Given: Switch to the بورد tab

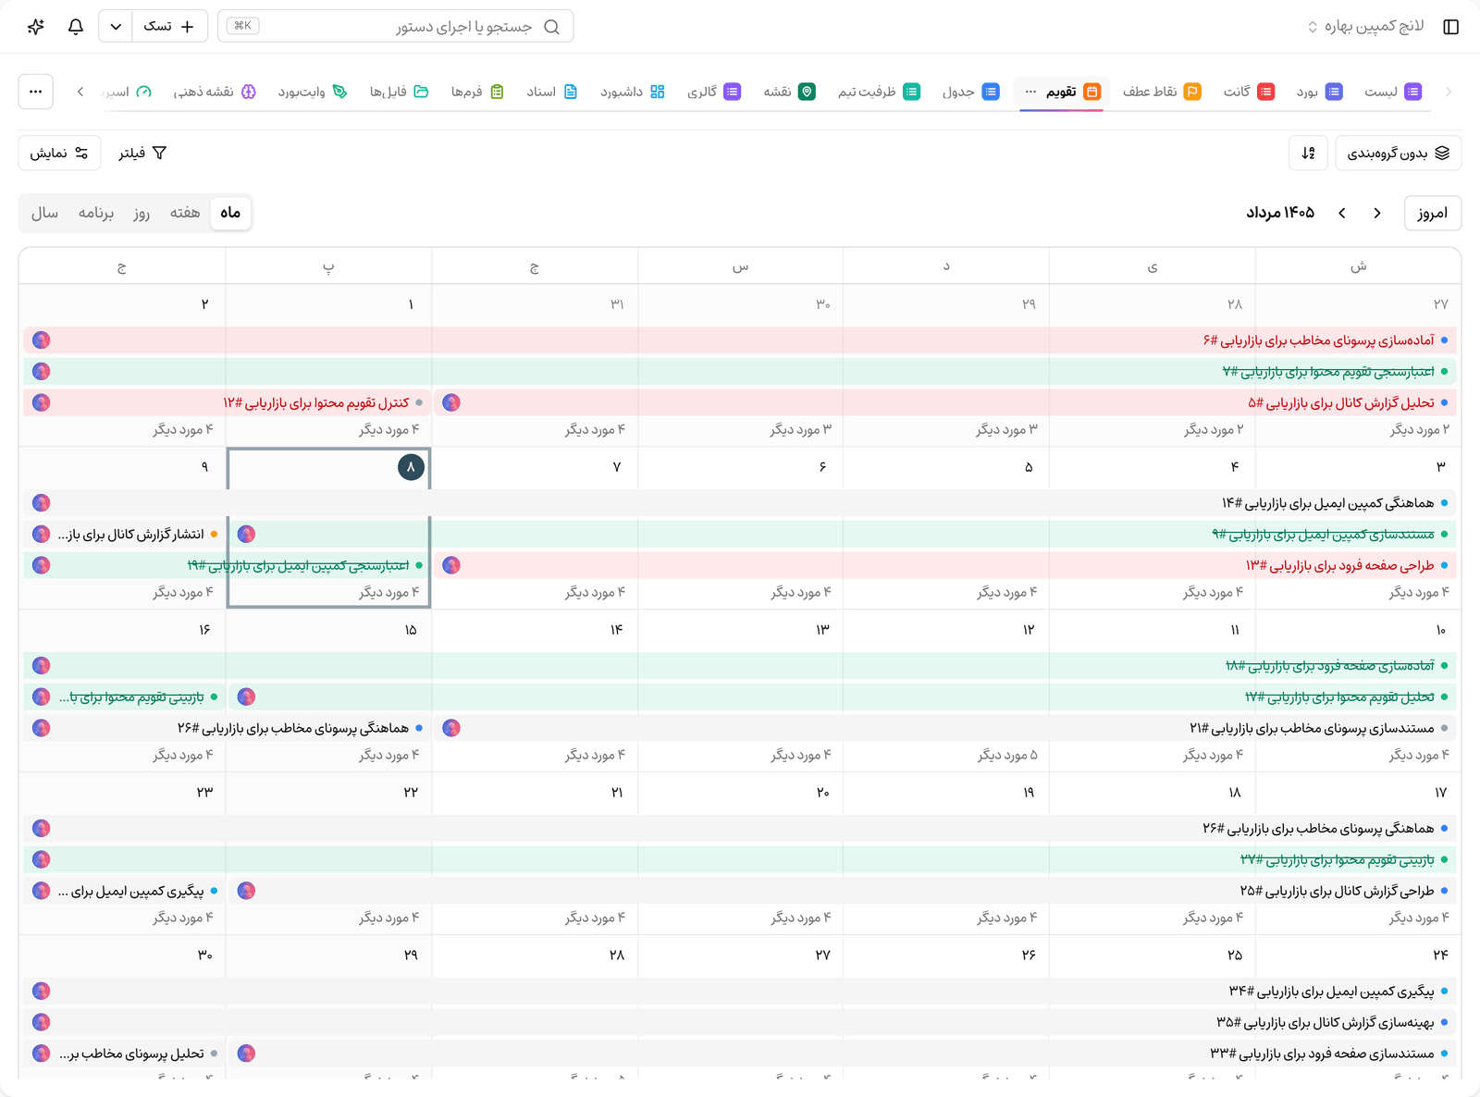Looking at the screenshot, I should click(1319, 92).
